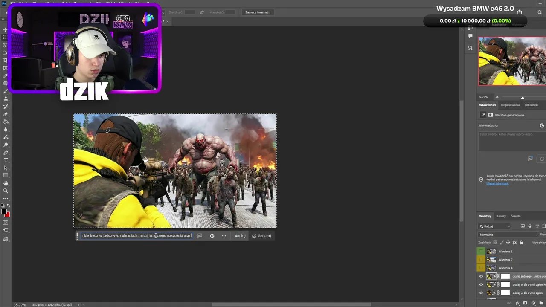546x307 pixels.
Task: Open the Search magnifier at top right
Action: pos(540,12)
